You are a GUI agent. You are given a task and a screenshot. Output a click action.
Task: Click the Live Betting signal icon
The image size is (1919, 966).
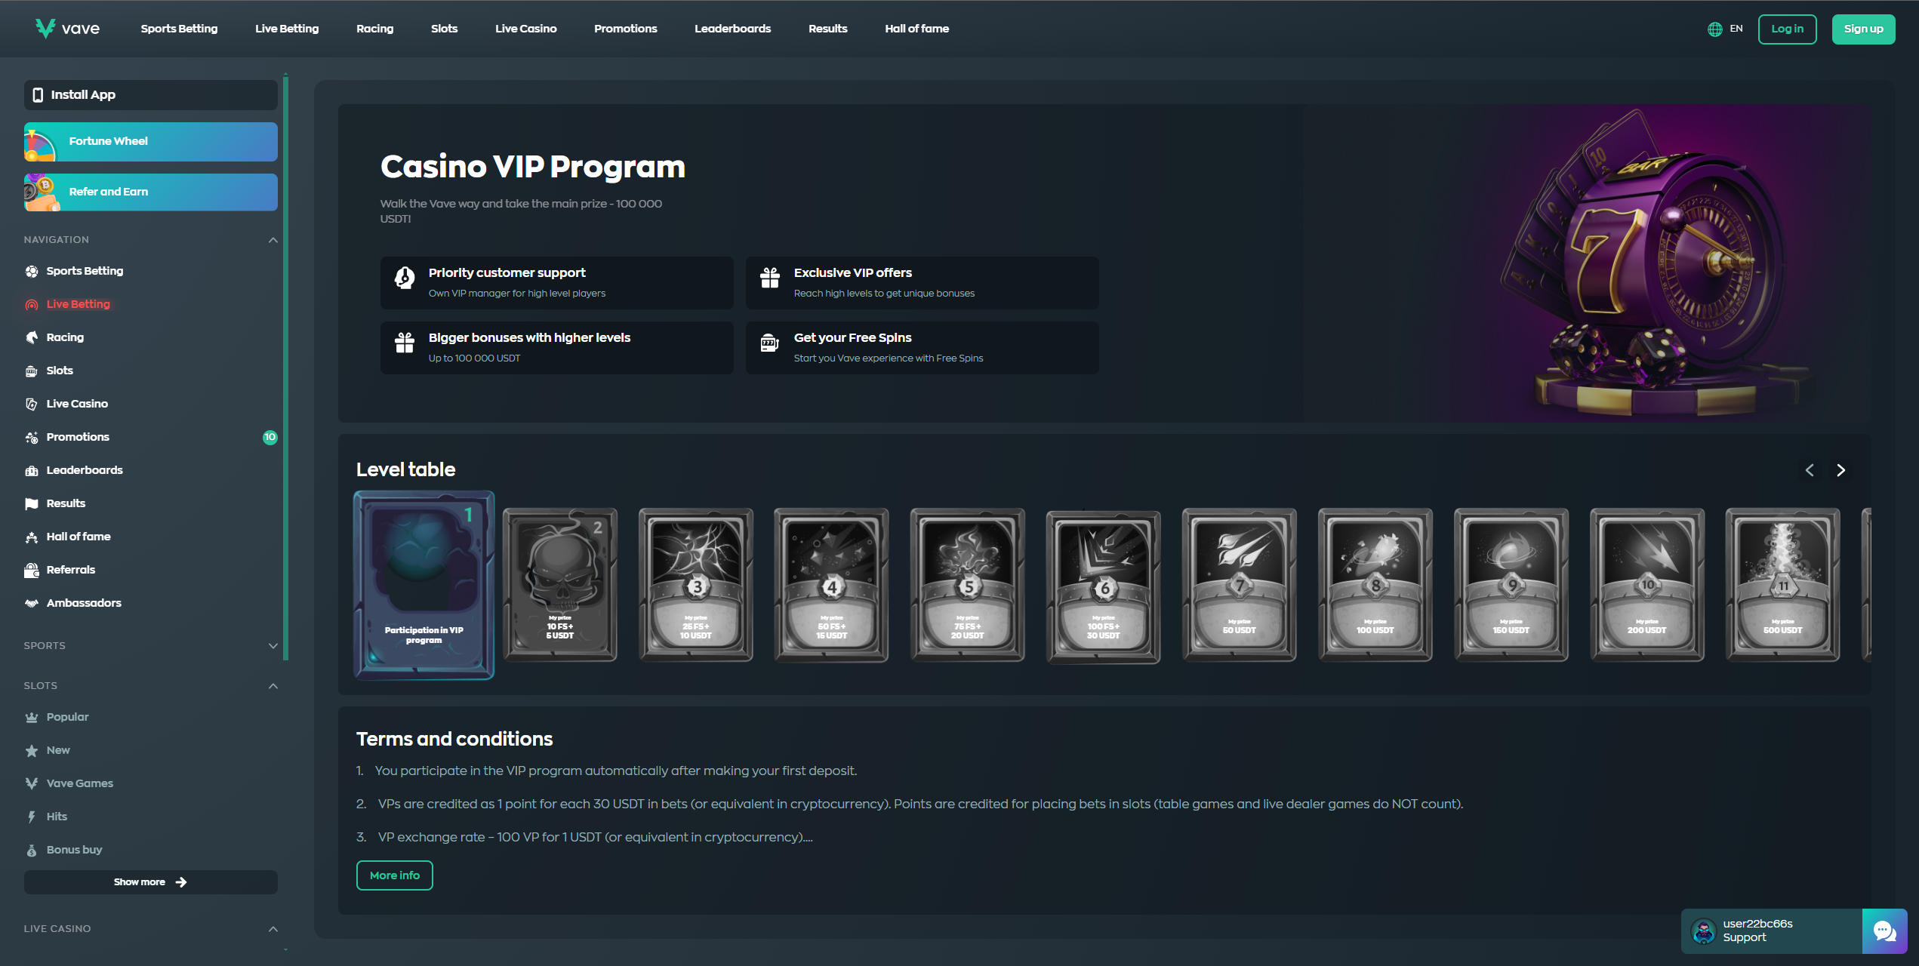32,305
